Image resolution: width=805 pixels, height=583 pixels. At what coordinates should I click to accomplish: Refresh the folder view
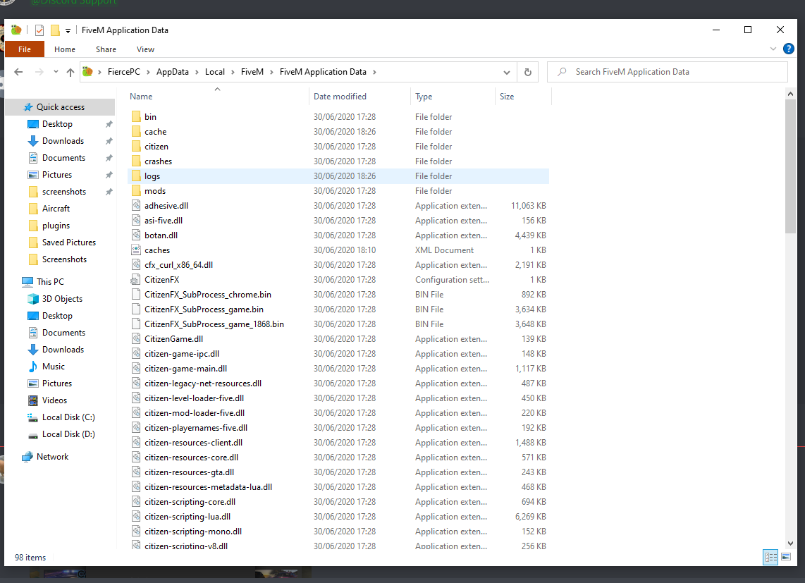point(527,72)
